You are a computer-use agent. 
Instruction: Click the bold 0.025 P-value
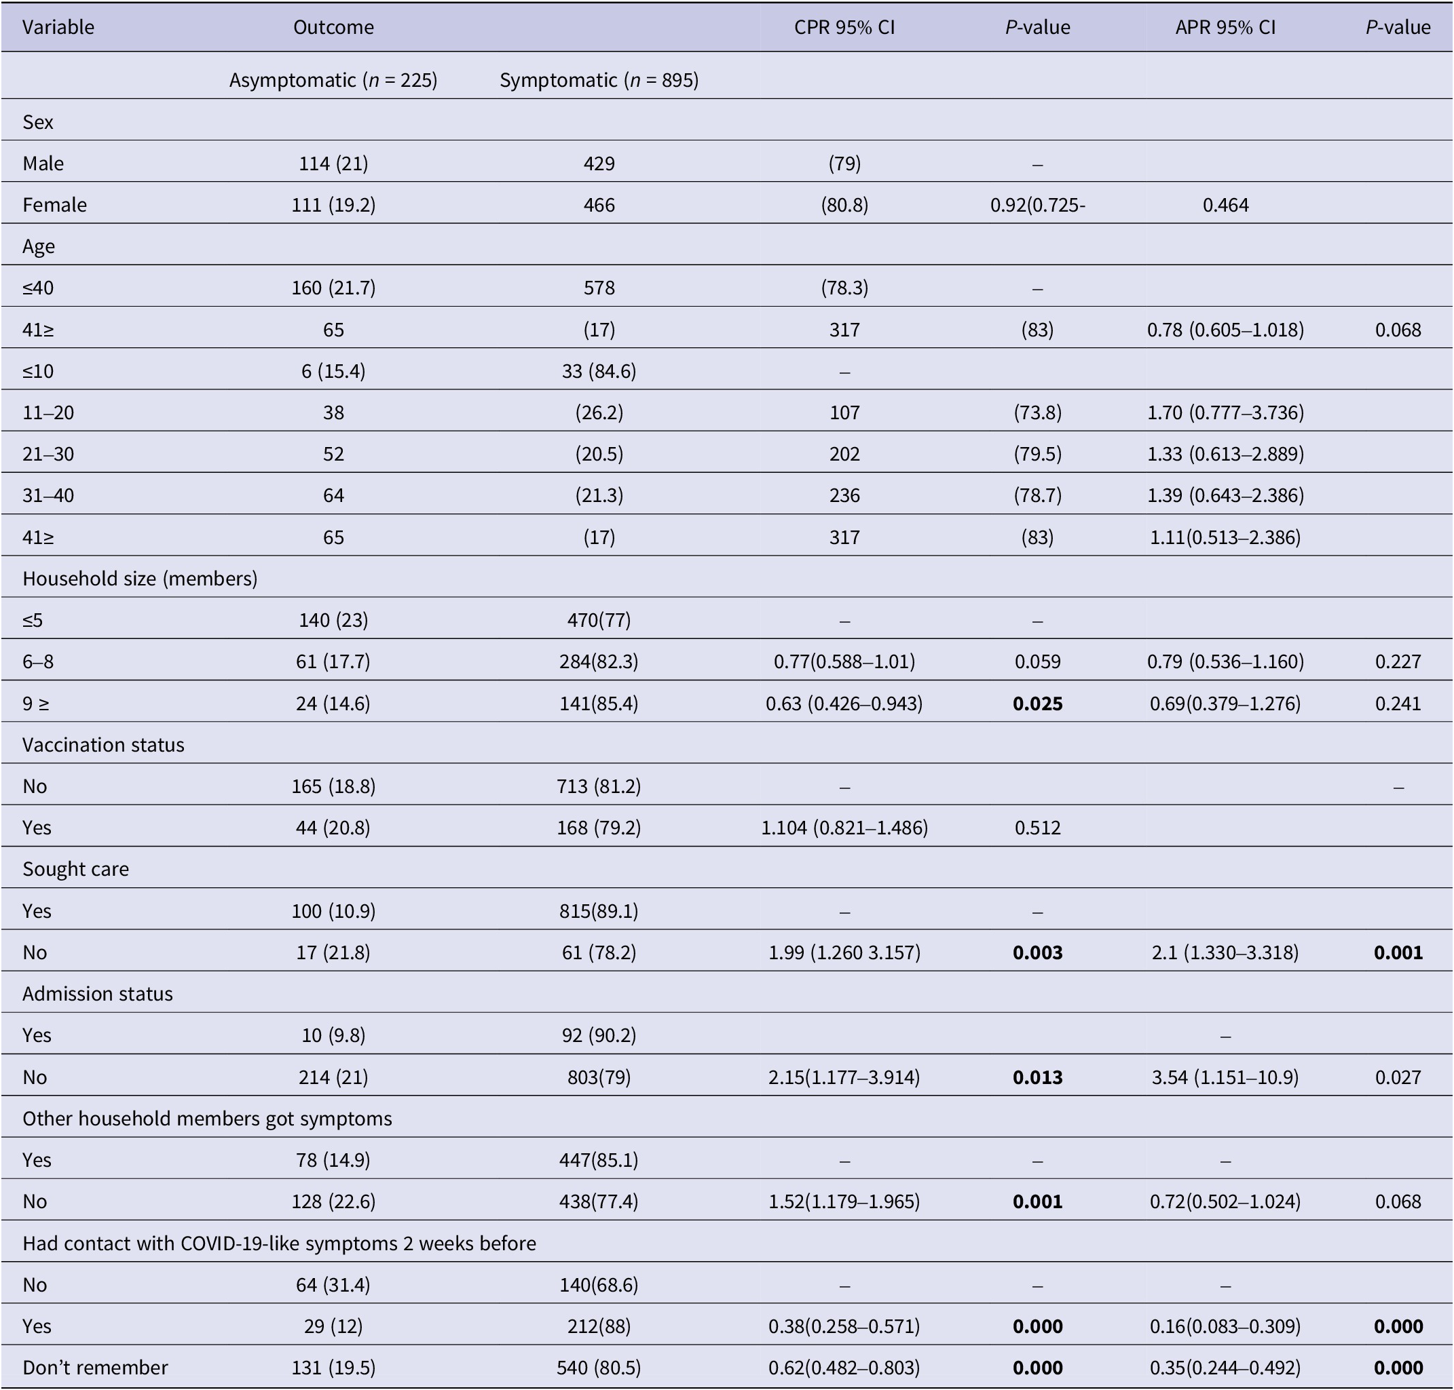(x=1037, y=703)
